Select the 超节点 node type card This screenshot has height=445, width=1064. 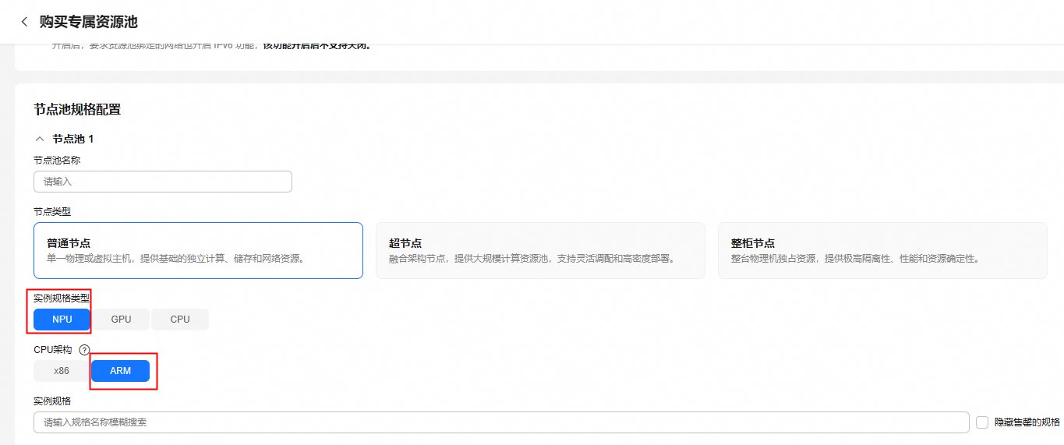coord(540,250)
